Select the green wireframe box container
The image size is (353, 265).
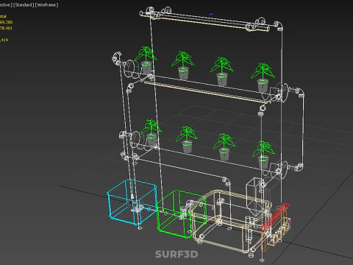tap(181, 213)
